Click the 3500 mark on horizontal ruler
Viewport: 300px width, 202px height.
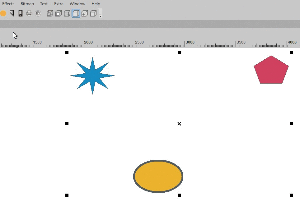[241, 42]
